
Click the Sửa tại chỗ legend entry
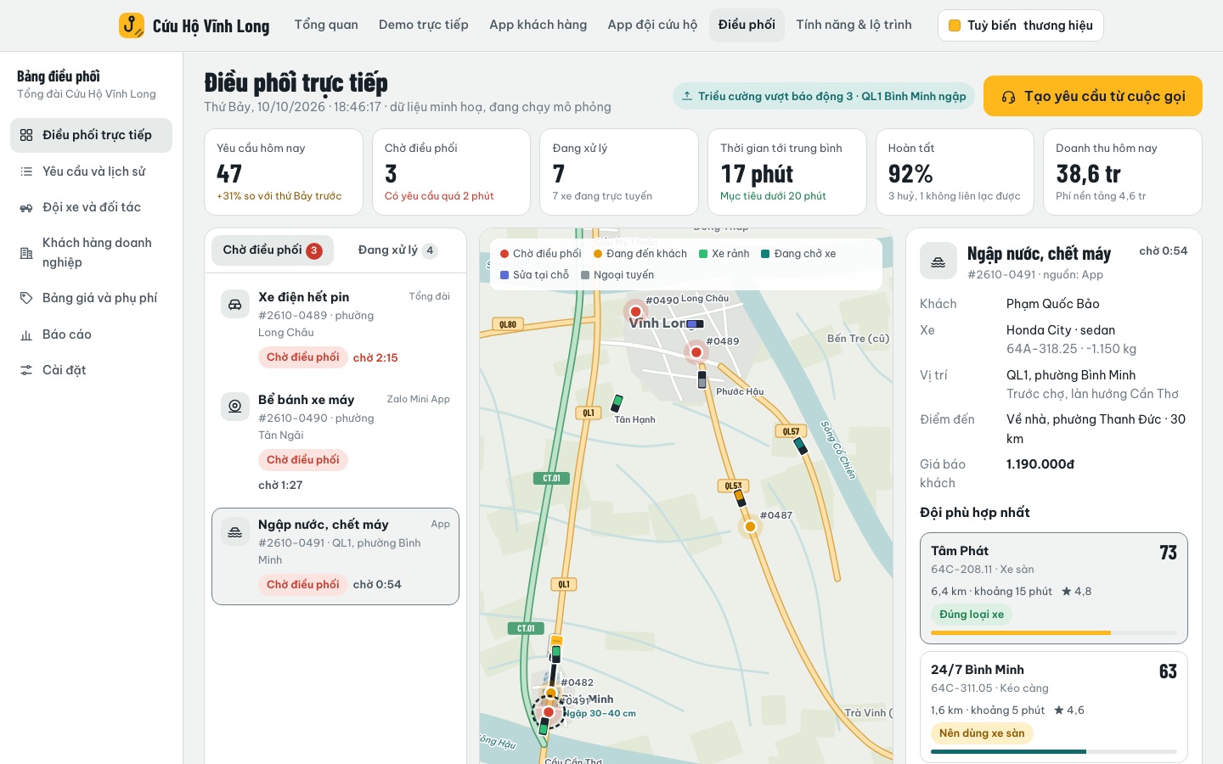pyautogui.click(x=535, y=275)
